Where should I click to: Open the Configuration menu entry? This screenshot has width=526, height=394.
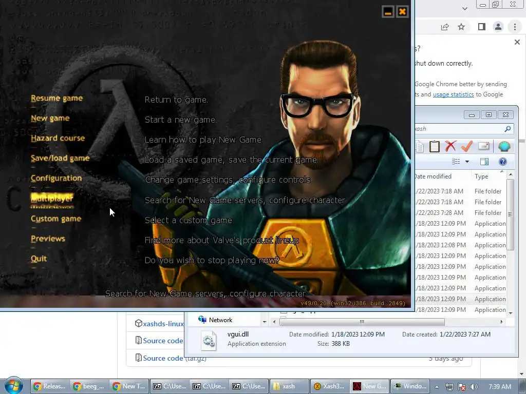point(57,178)
